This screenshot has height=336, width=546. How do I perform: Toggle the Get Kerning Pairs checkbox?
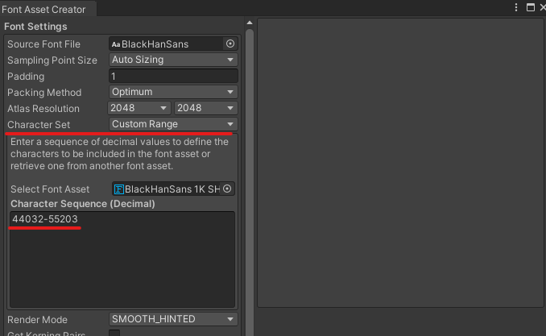coord(114,334)
